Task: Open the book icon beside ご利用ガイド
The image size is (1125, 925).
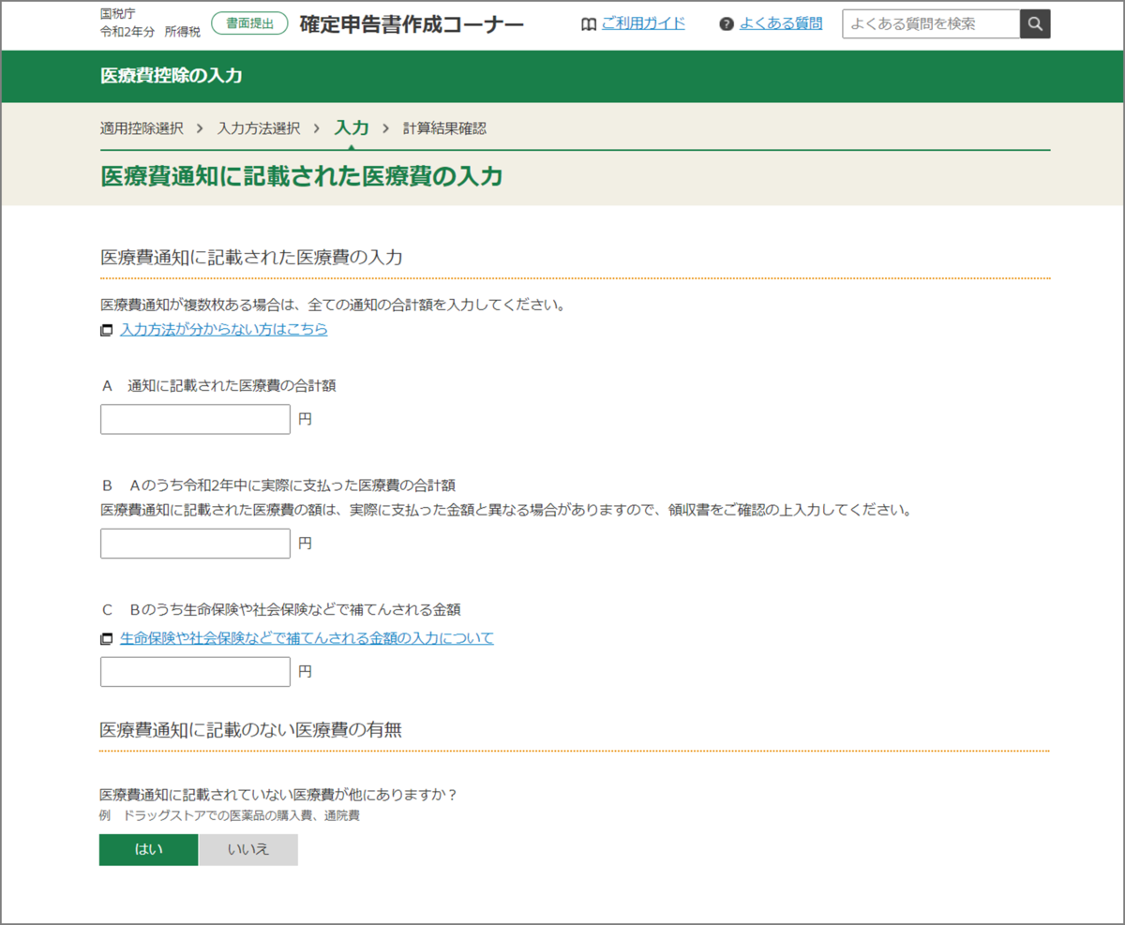Action: pos(588,23)
